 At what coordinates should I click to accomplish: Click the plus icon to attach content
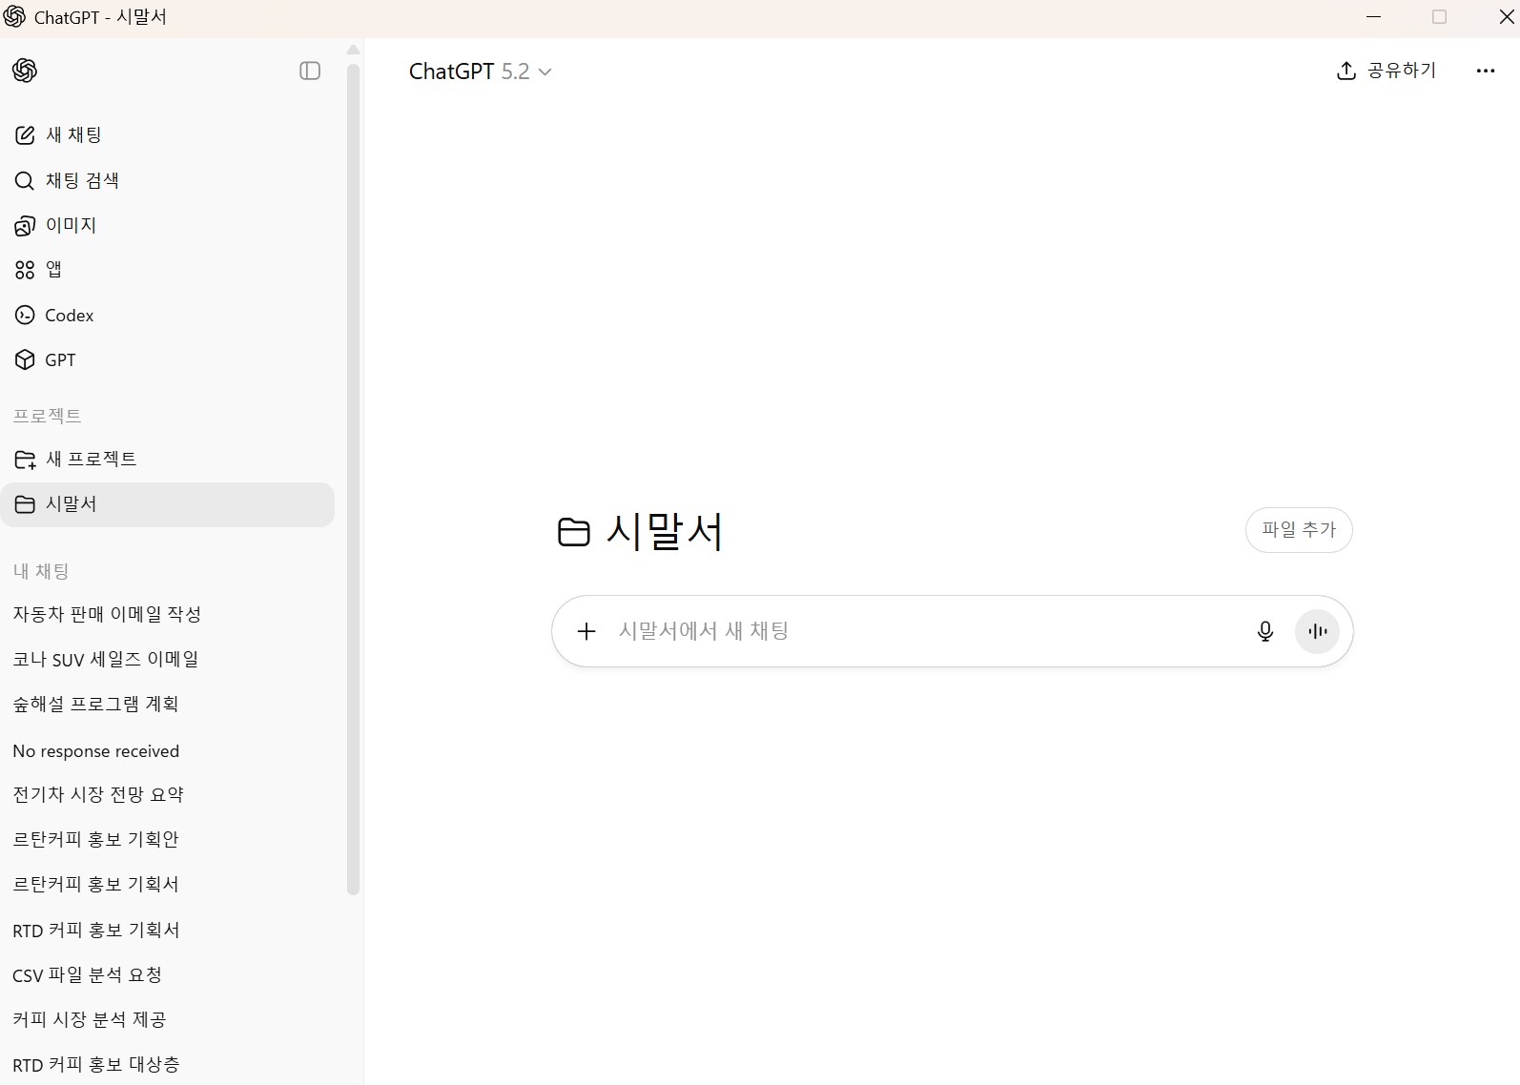click(x=586, y=631)
